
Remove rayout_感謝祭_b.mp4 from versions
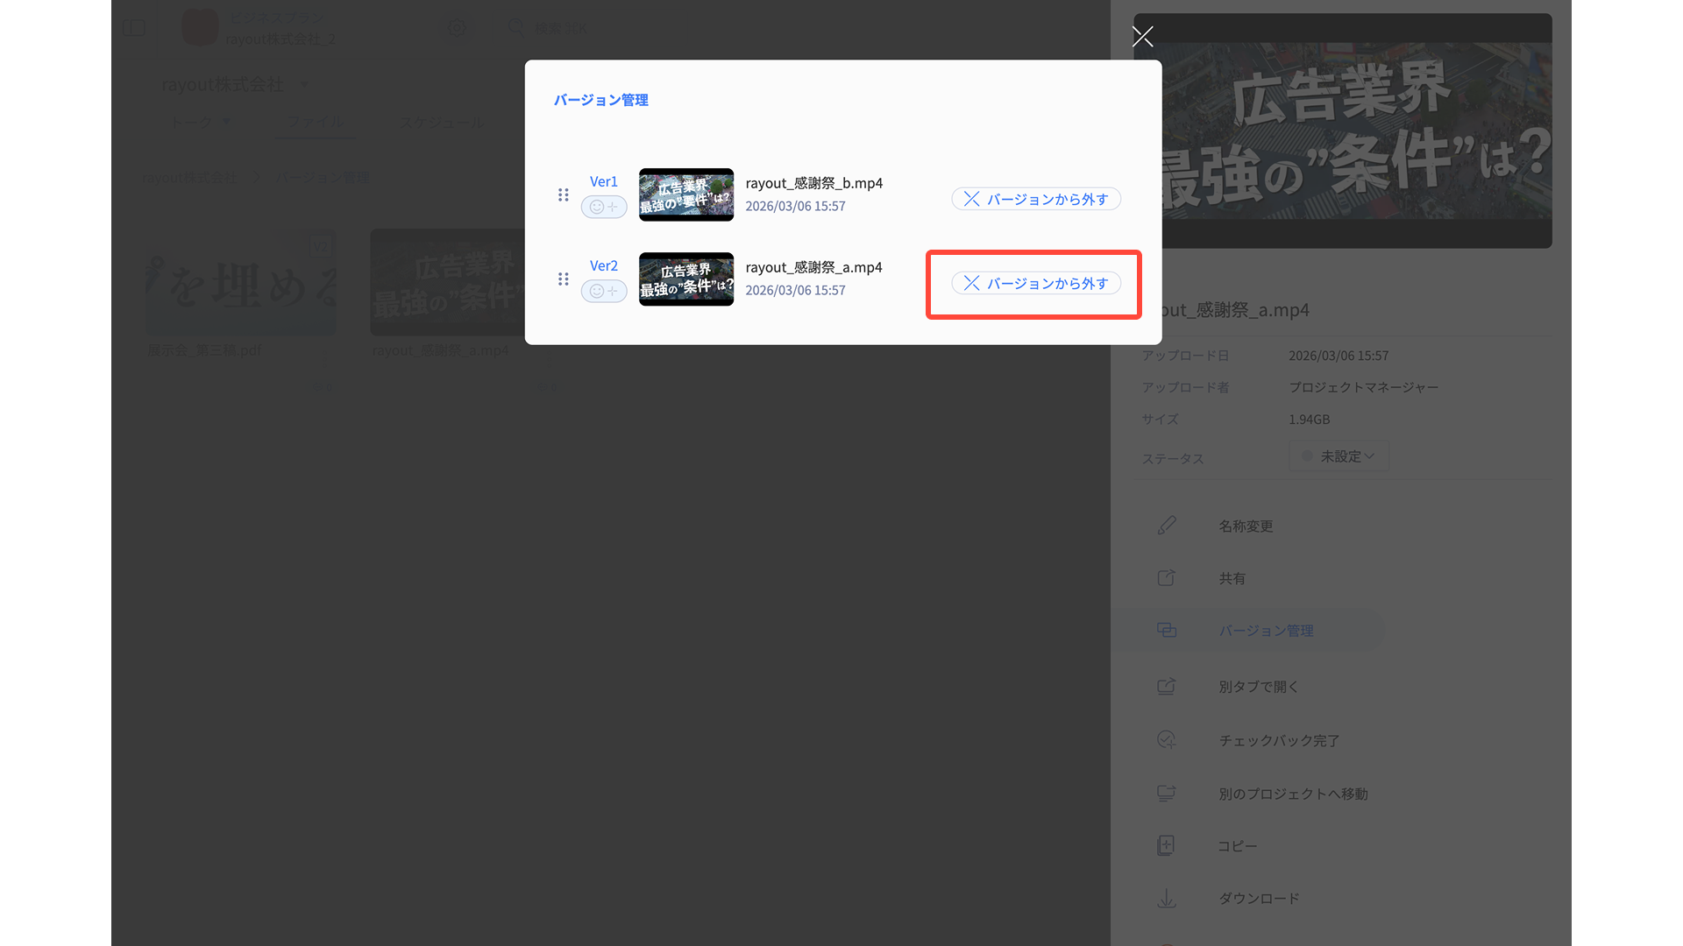1035,199
